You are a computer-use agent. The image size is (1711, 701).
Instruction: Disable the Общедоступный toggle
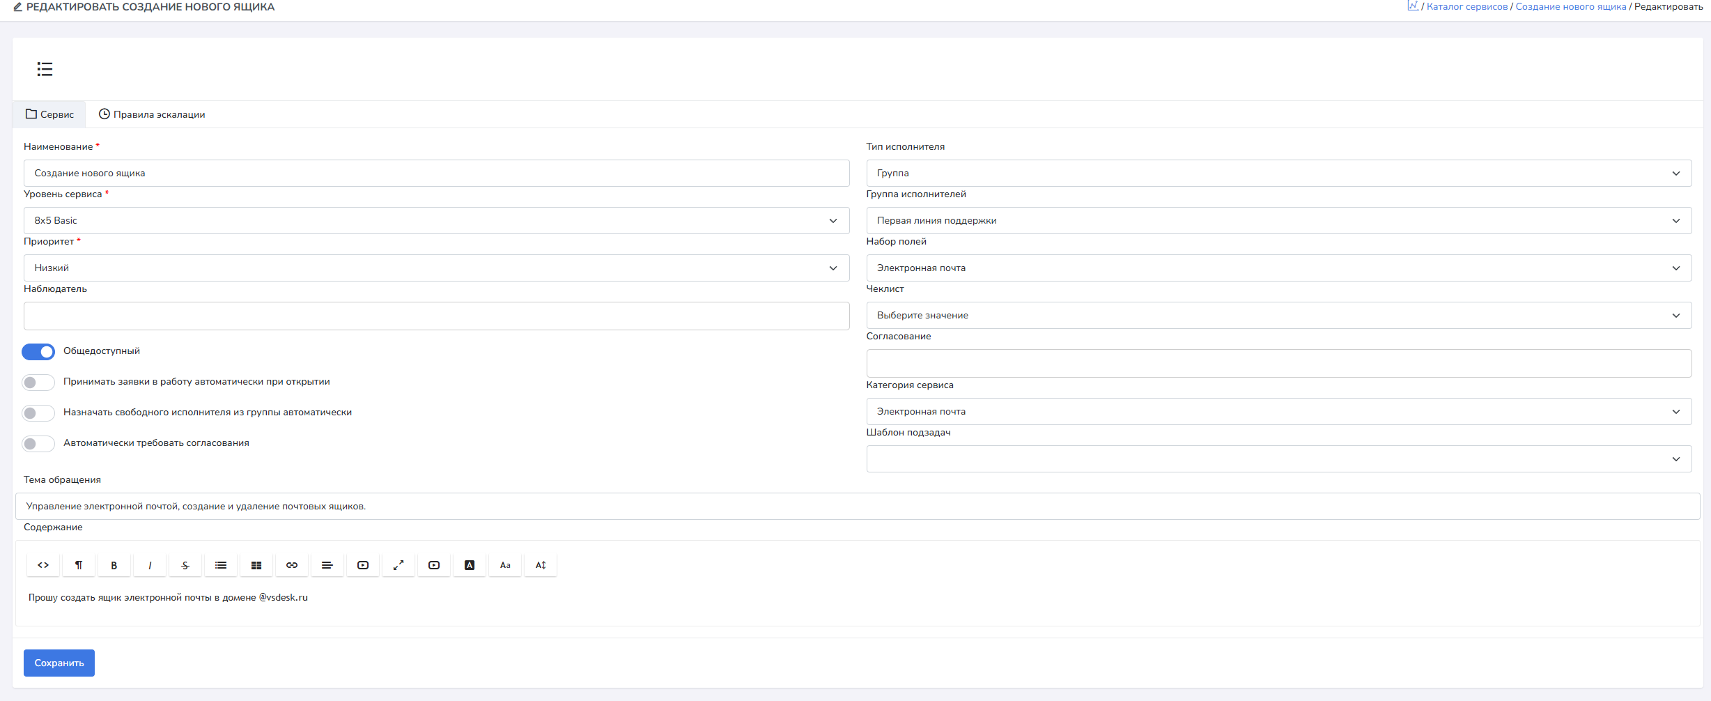38,352
